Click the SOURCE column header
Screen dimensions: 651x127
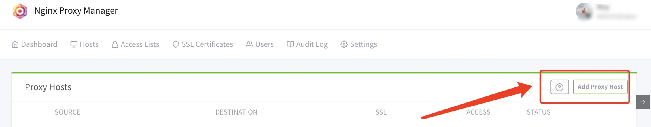point(67,112)
